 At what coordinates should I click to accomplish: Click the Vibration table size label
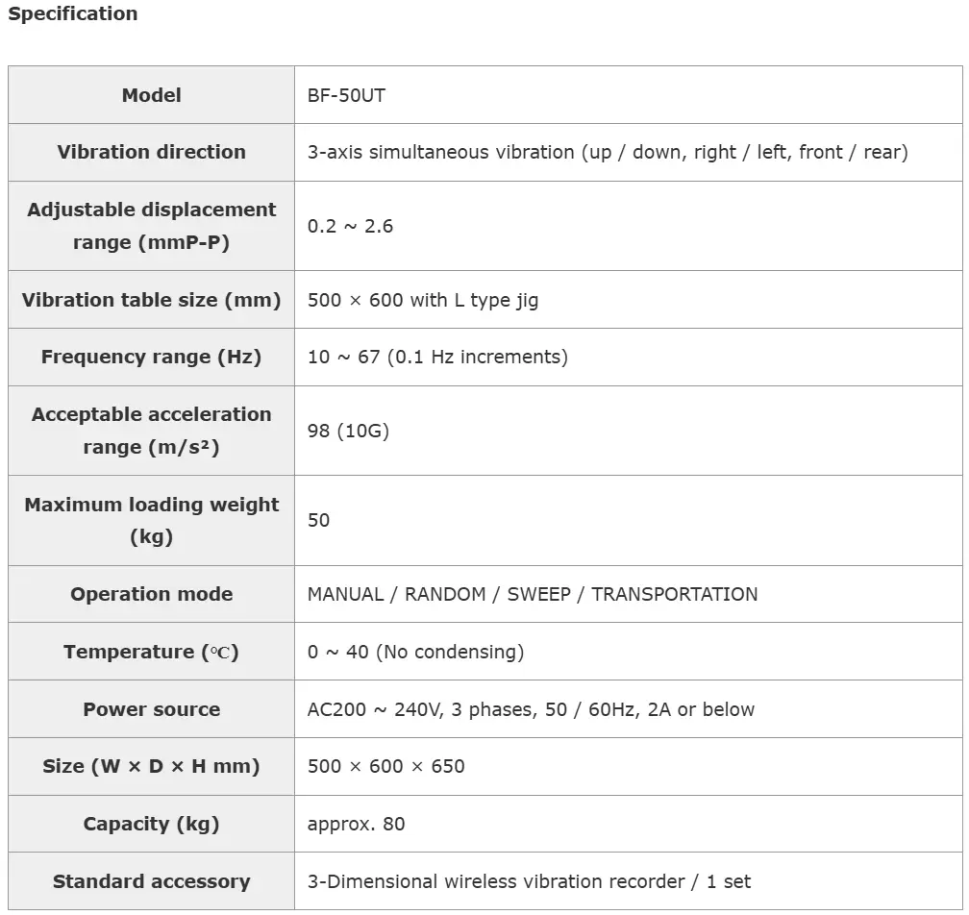[151, 300]
